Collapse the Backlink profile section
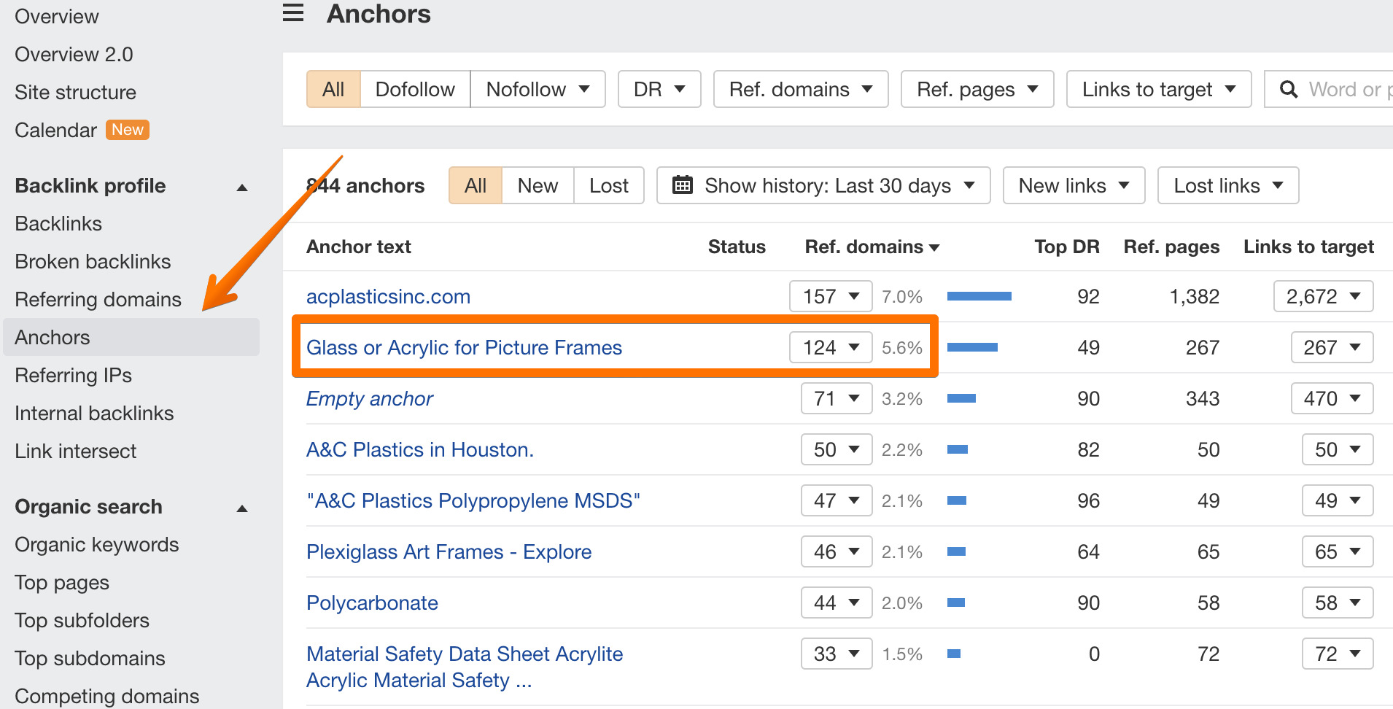This screenshot has width=1393, height=709. [242, 187]
